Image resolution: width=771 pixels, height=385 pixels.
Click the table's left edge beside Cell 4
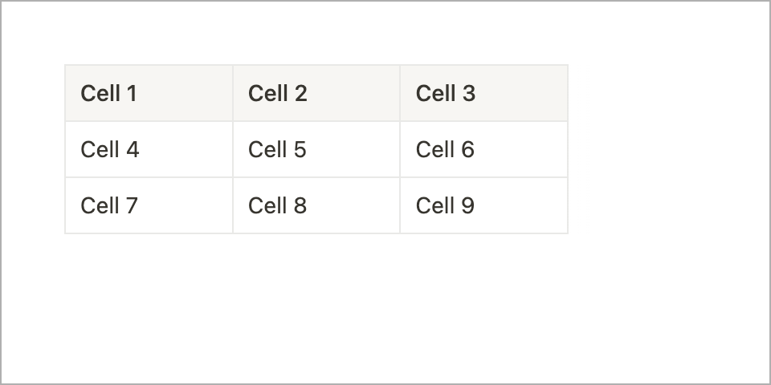[x=65, y=150]
